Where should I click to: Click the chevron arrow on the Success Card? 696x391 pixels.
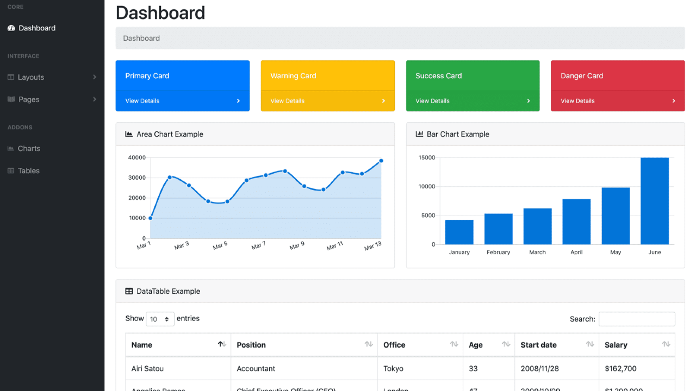point(528,100)
